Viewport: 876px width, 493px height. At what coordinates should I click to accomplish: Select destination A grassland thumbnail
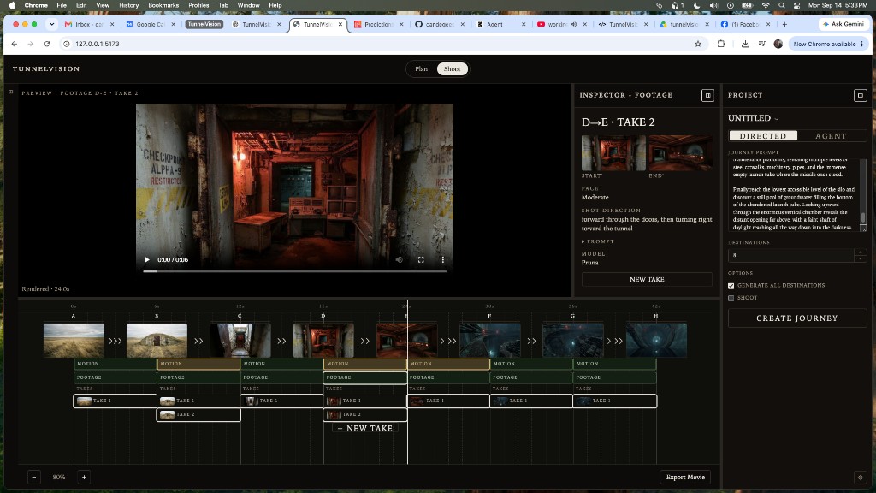pyautogui.click(x=74, y=340)
